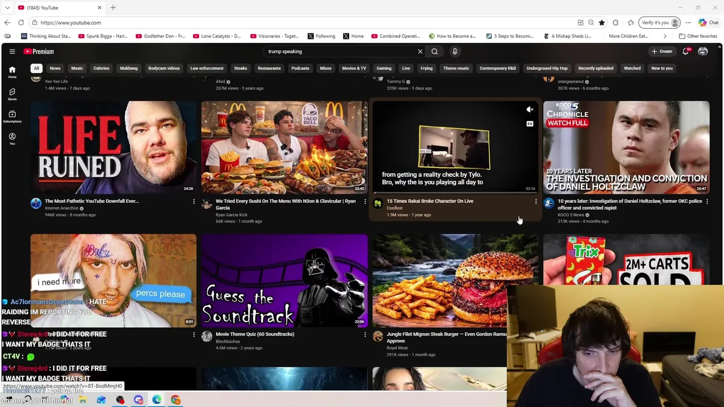
Task: Open the notifications bell
Action: coord(686,51)
